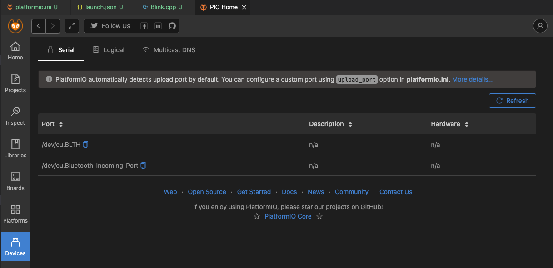Open Projects in the sidebar
The image size is (553, 268).
15,83
